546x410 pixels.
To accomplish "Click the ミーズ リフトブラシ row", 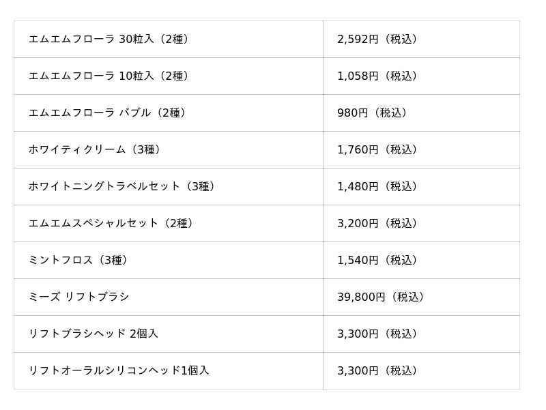I will (x=267, y=297).
